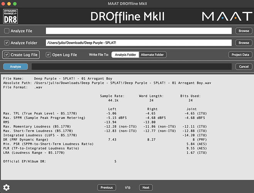254x193 pixels.
Task: Click the 44.1k sample rate value
Action: [113, 100]
